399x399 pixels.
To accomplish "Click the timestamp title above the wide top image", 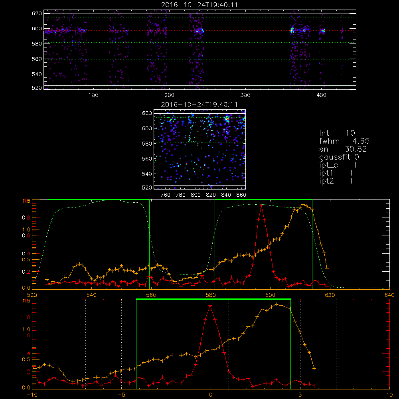I will pyautogui.click(x=199, y=5).
